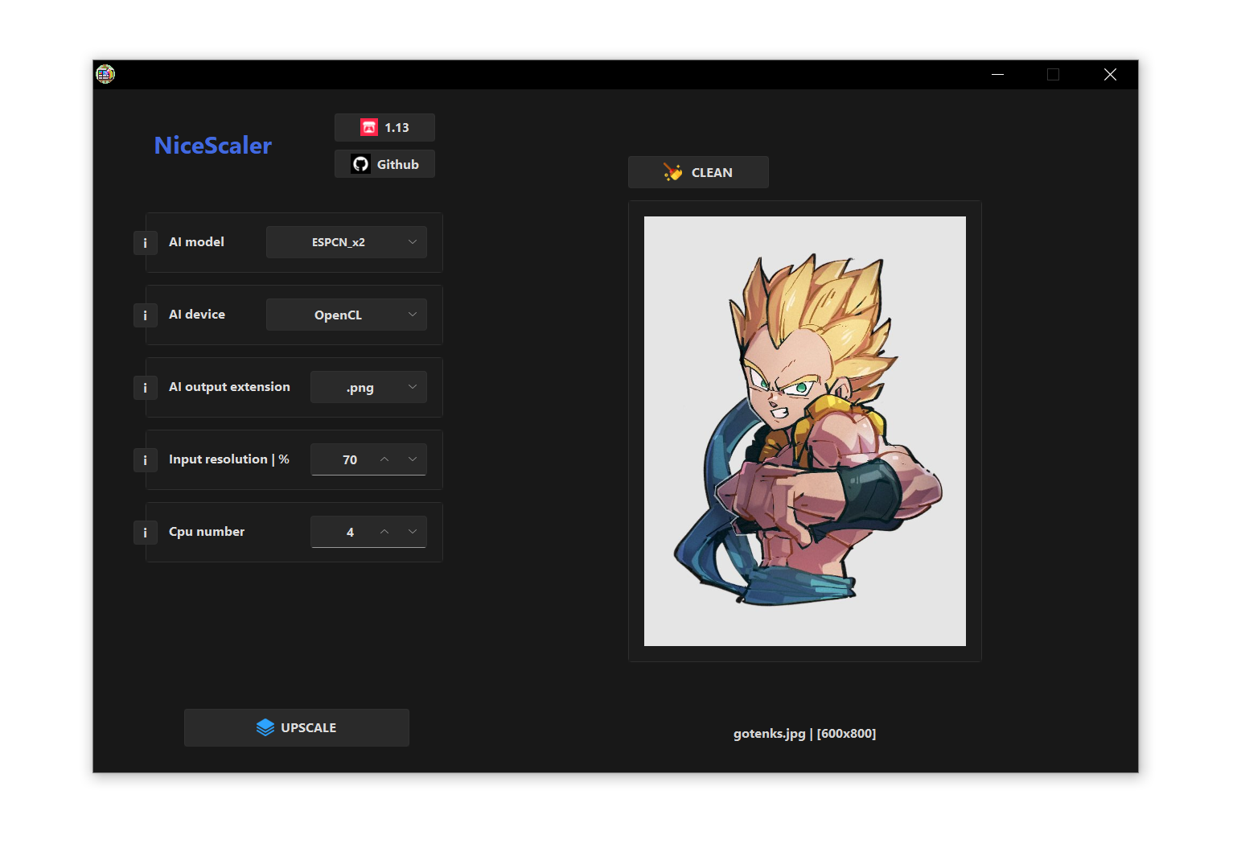Viewport: 1237px width, 844px height.
Task: Decrease the Cpu number value
Action: point(413,532)
